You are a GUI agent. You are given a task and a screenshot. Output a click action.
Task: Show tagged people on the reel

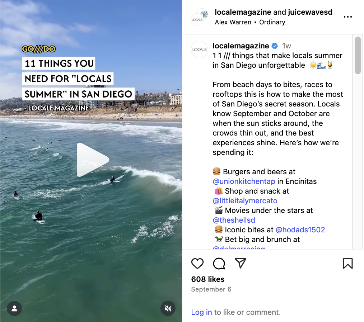(x=14, y=308)
